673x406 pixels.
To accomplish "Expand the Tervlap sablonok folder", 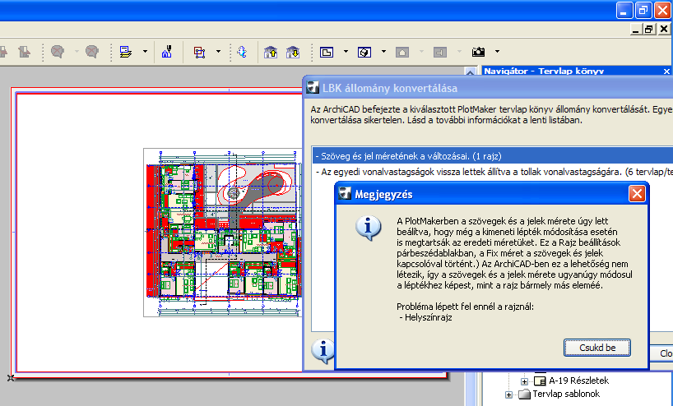I will tap(508, 394).
